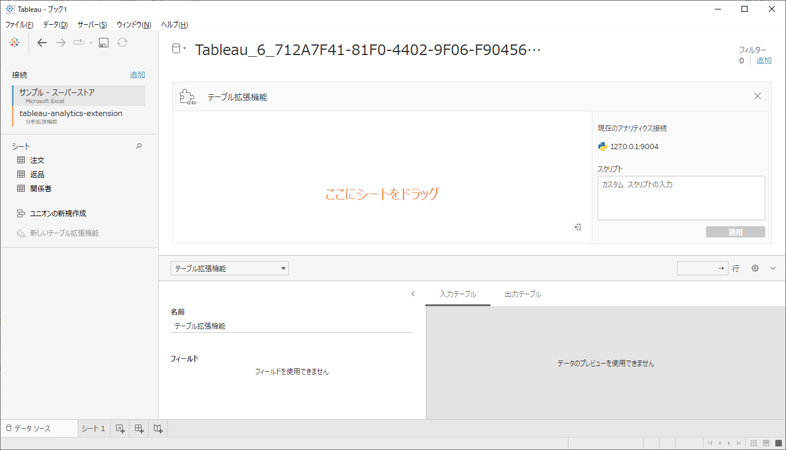786x450 pixels.
Task: Open preview settings gear icon
Action: [x=755, y=268]
